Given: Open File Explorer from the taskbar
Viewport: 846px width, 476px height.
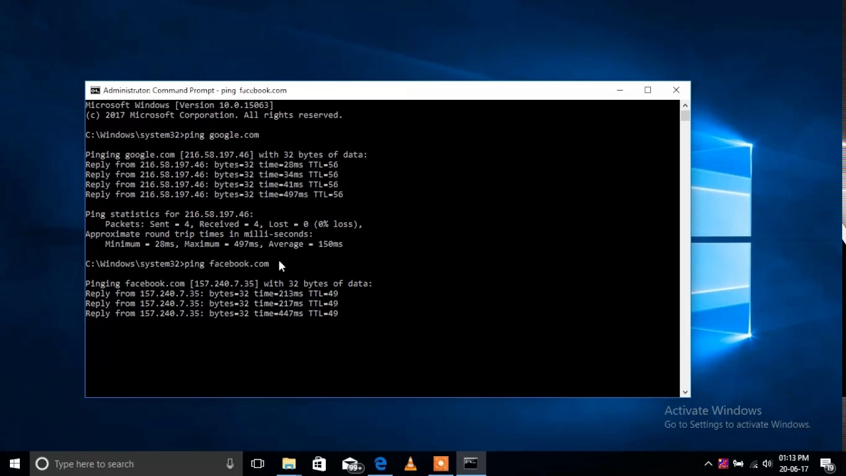Looking at the screenshot, I should pos(289,464).
